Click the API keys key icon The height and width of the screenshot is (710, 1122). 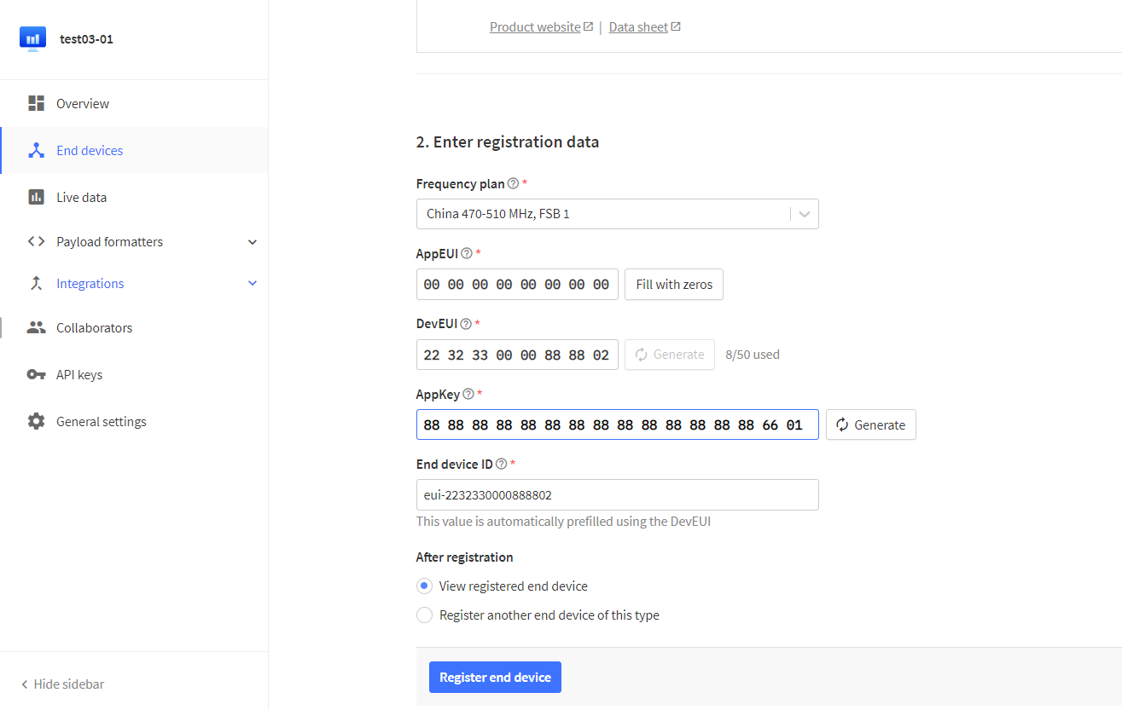(36, 375)
